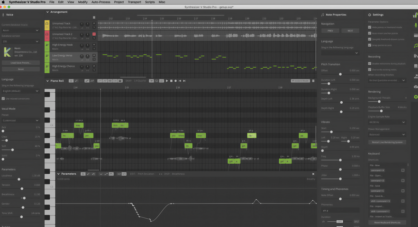418x227 pixels.
Task: Click Load/Save Presets button
Action: point(21,63)
